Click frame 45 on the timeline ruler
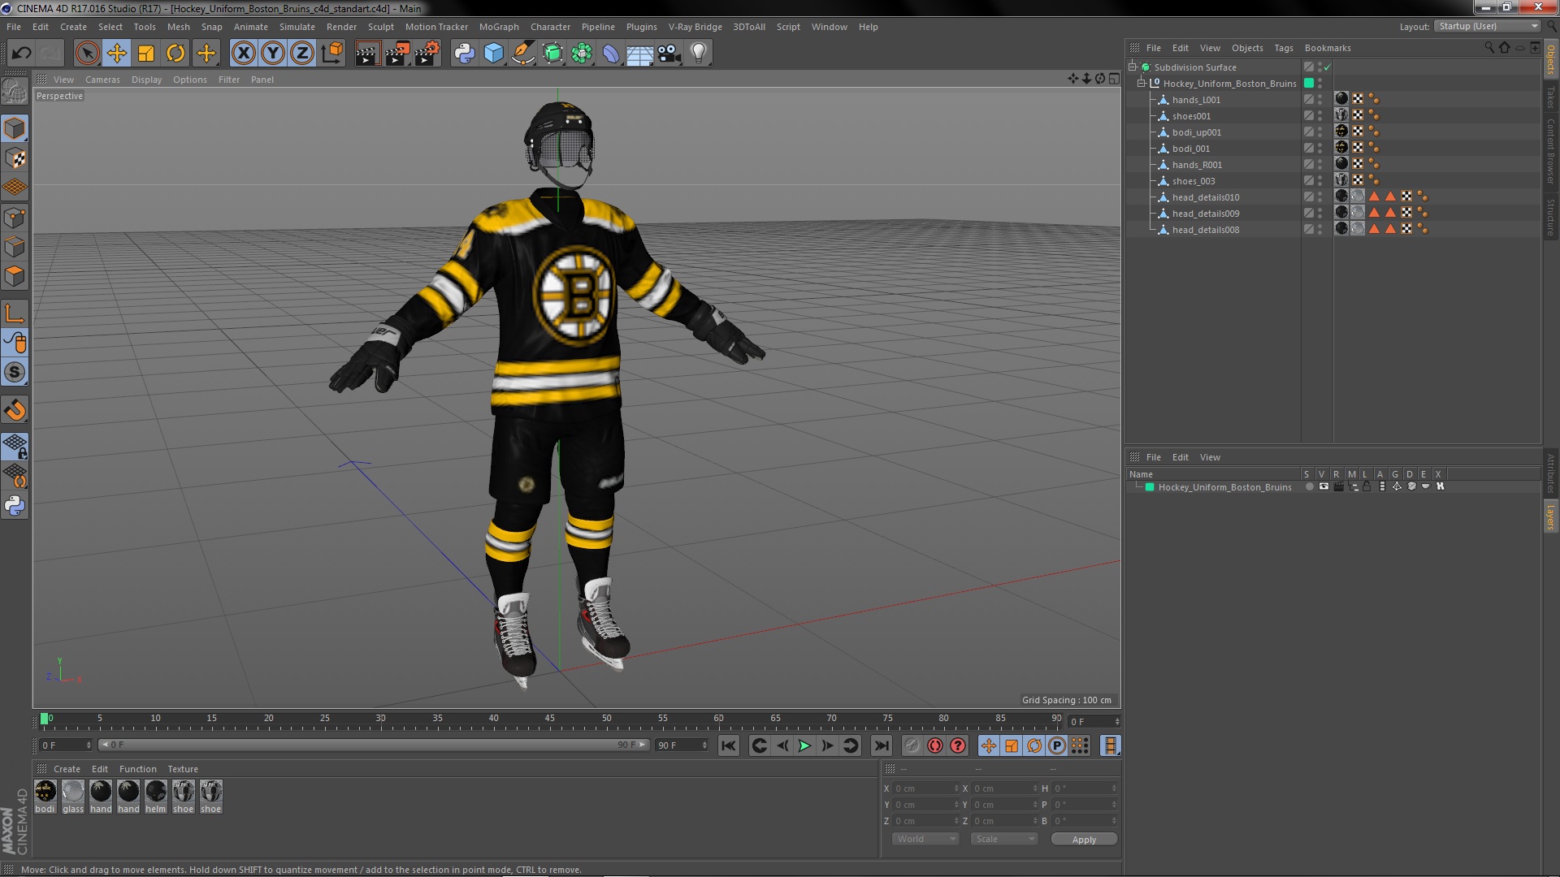The image size is (1560, 877). (x=550, y=719)
